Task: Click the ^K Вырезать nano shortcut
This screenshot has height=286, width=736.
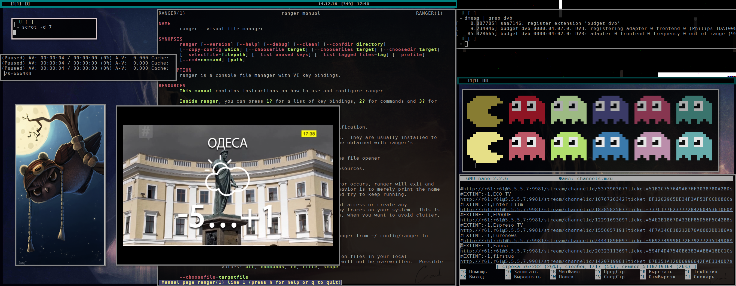Action: (x=656, y=272)
